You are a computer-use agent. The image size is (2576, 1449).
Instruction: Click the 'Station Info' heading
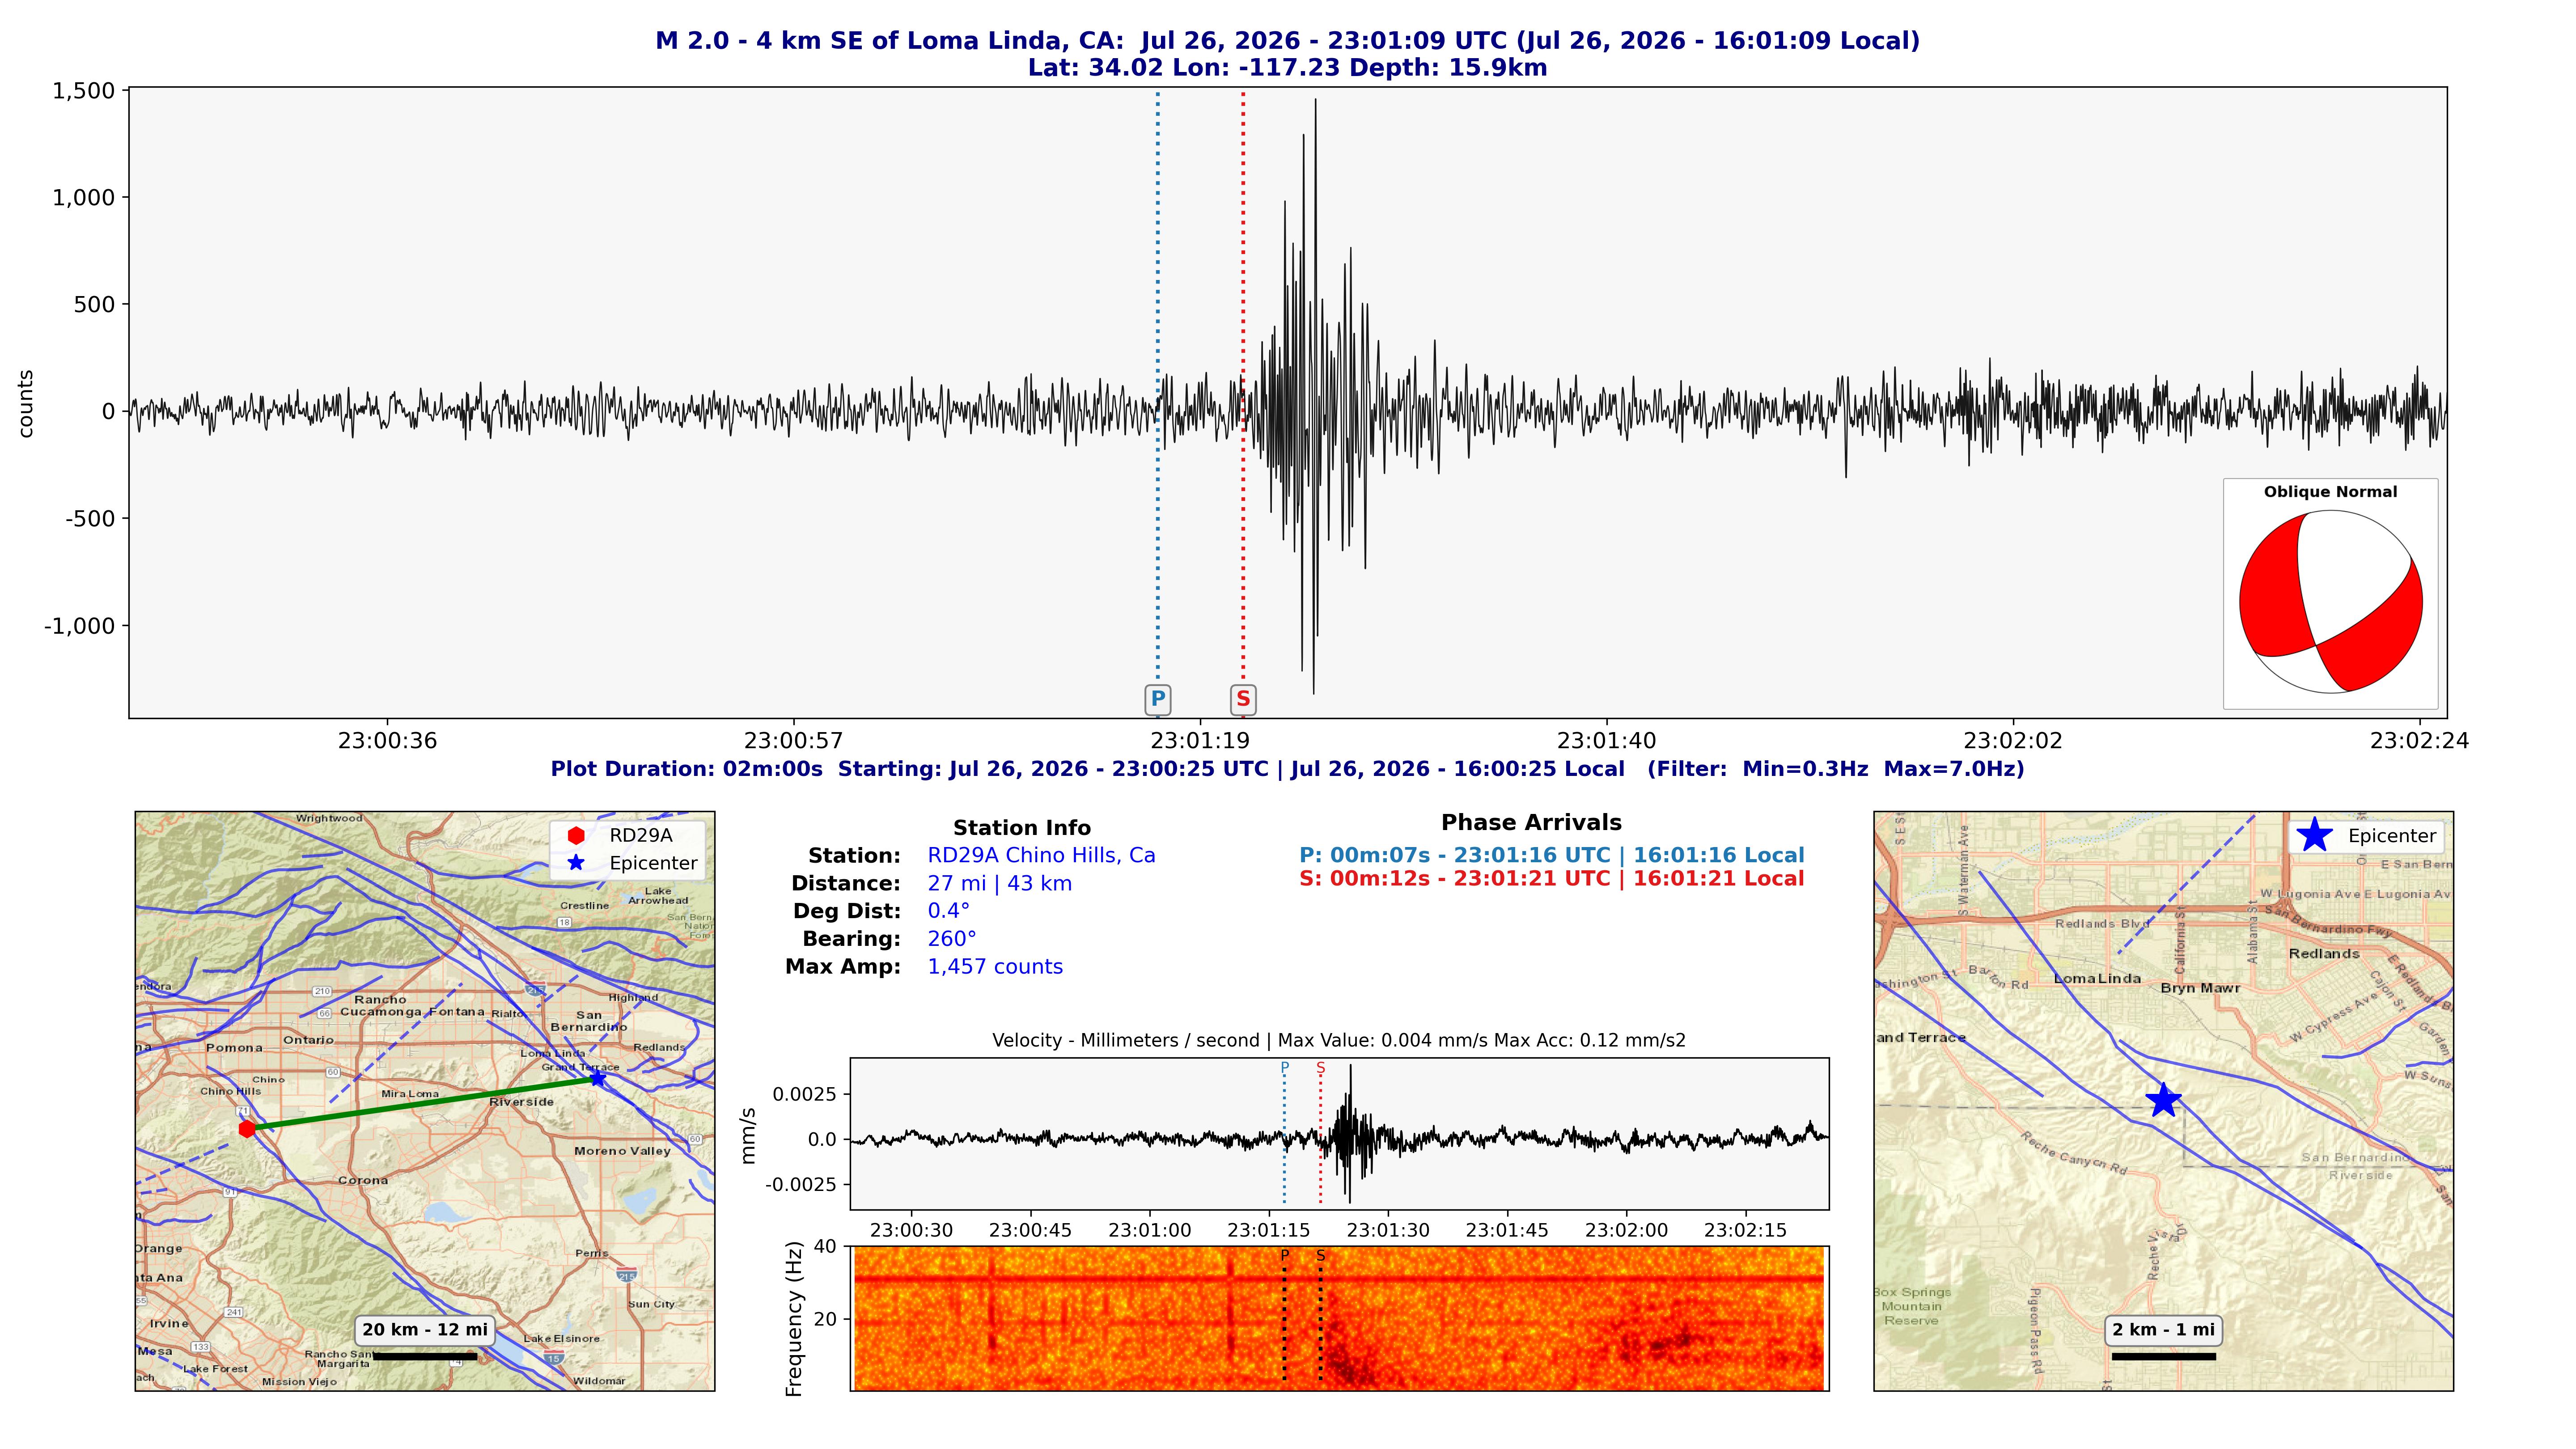click(1022, 828)
